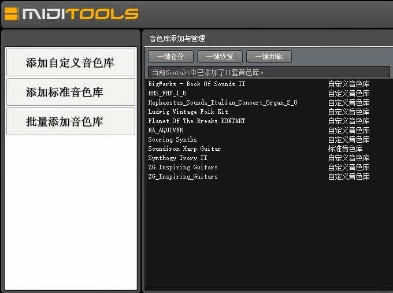Select Ludwig Vintage Folk Kit row
Image resolution: width=393 pixels, height=293 pixels.
[268, 112]
